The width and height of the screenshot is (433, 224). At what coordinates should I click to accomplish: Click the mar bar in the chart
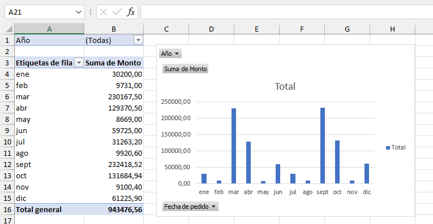[234, 146]
